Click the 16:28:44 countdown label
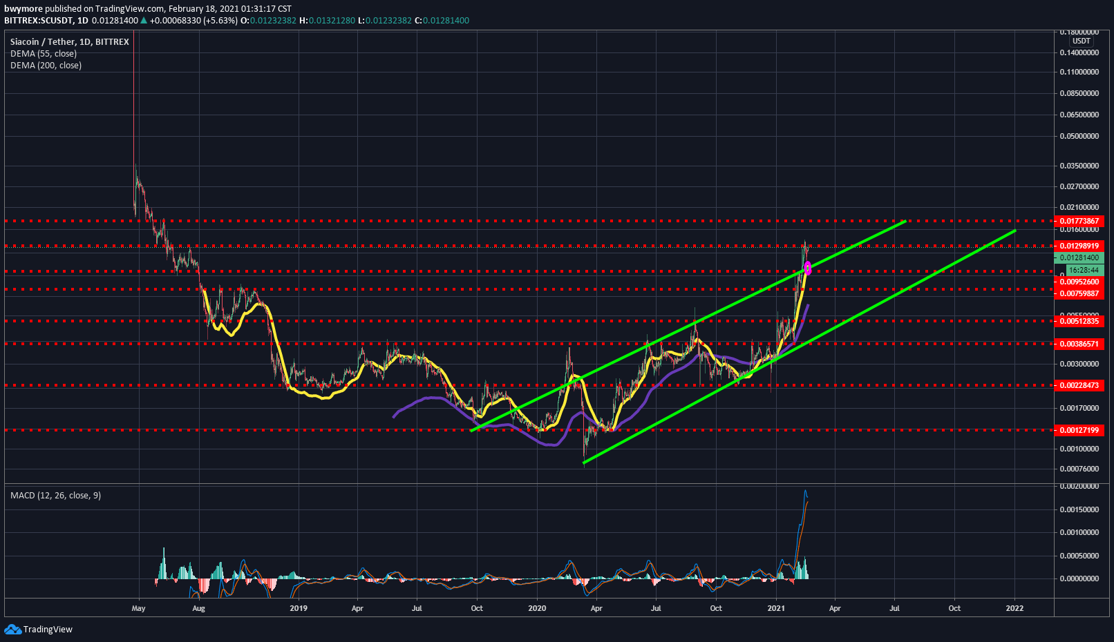The image size is (1114, 642). point(1084,270)
